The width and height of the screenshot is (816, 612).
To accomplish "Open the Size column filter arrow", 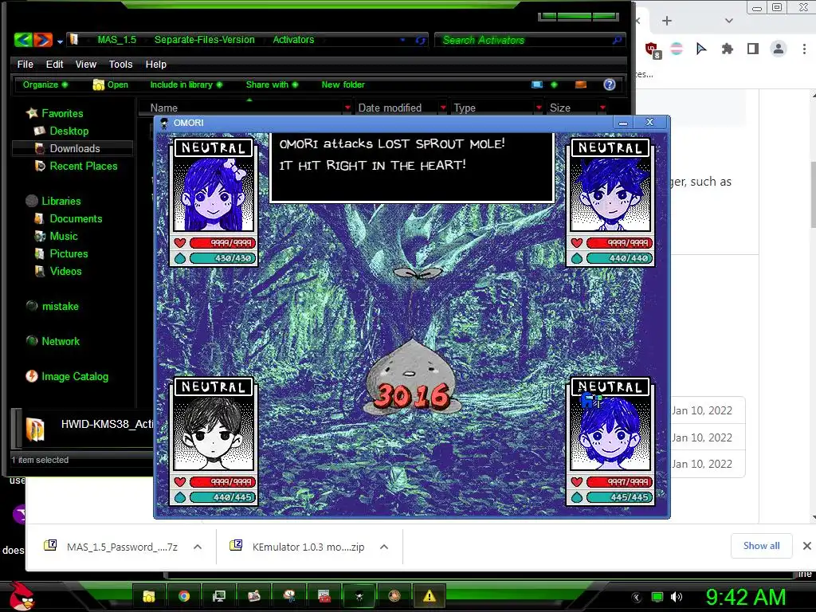I will [602, 108].
